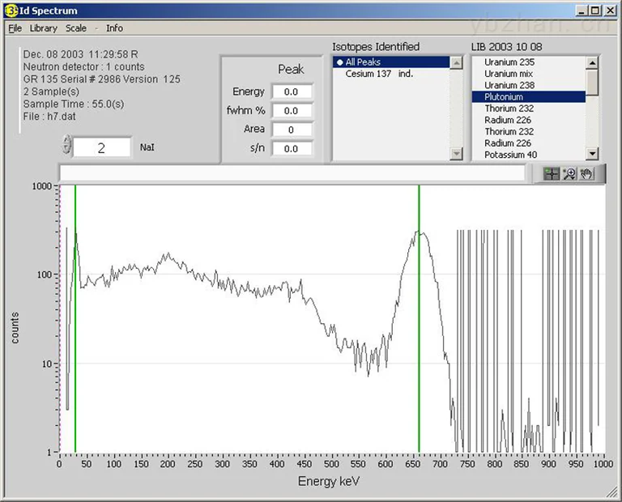Click the Id Spectrum title bar icon
Screen dimensions: 622x502
point(11,11)
